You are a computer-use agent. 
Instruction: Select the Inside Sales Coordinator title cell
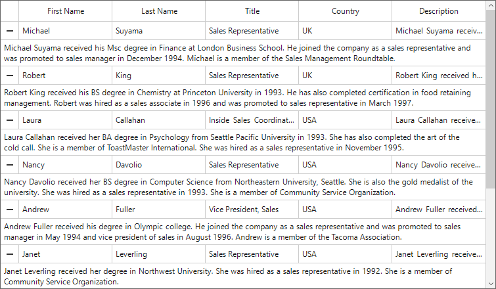(x=252, y=120)
